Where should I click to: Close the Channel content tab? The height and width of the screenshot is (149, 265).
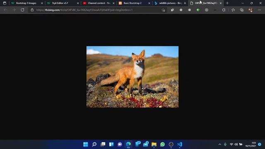tap(113, 3)
